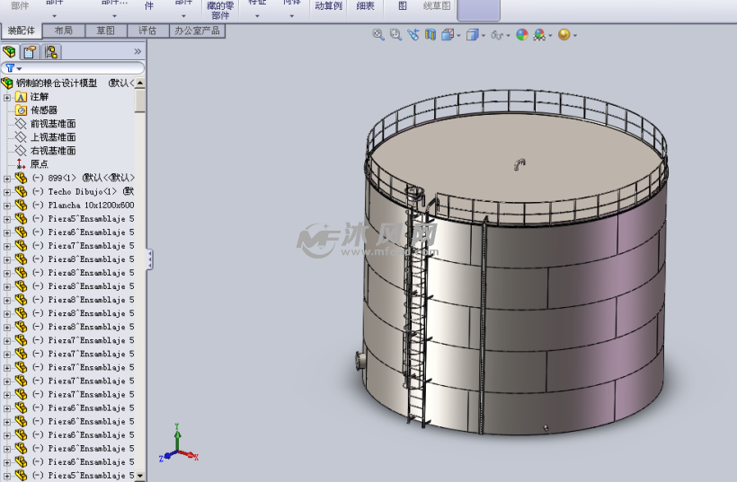Toggle Section View tool

tap(431, 35)
